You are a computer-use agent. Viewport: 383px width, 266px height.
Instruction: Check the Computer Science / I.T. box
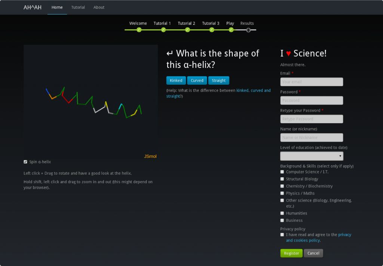point(282,172)
